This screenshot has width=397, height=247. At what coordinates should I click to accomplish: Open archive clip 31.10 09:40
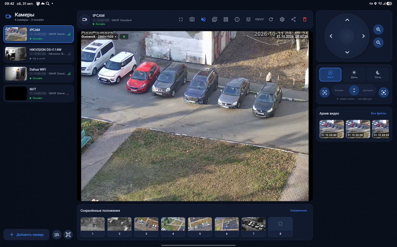[332, 129]
